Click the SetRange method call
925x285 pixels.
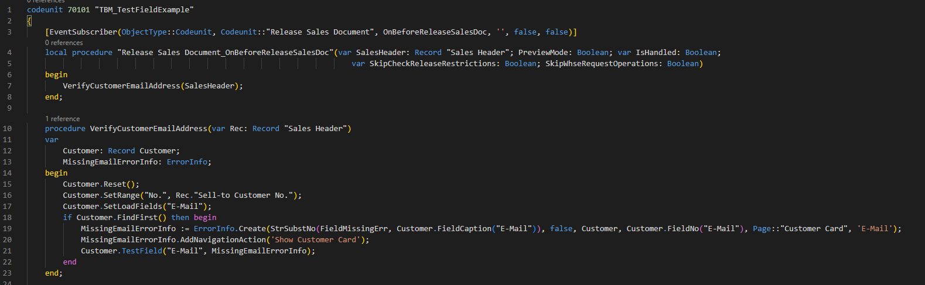coord(122,195)
